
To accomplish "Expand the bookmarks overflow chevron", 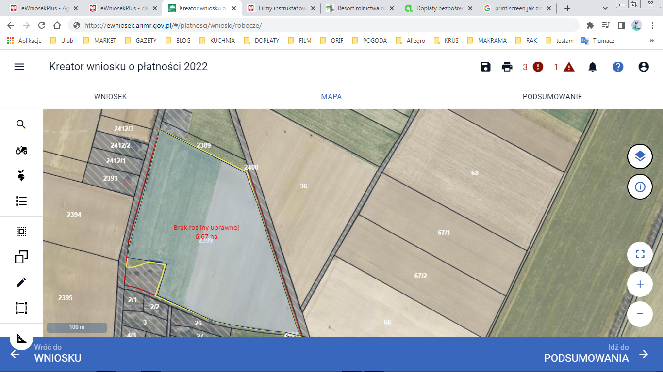I will click(651, 41).
